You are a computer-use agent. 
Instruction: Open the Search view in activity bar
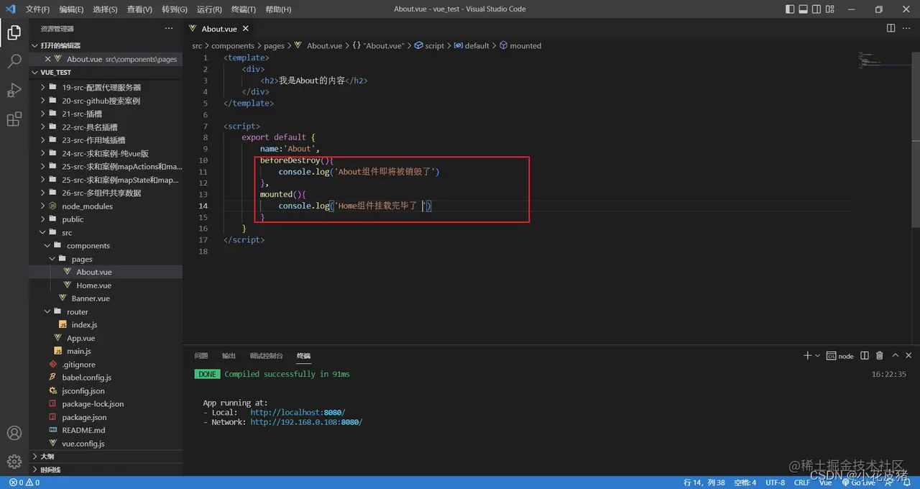pyautogui.click(x=14, y=62)
